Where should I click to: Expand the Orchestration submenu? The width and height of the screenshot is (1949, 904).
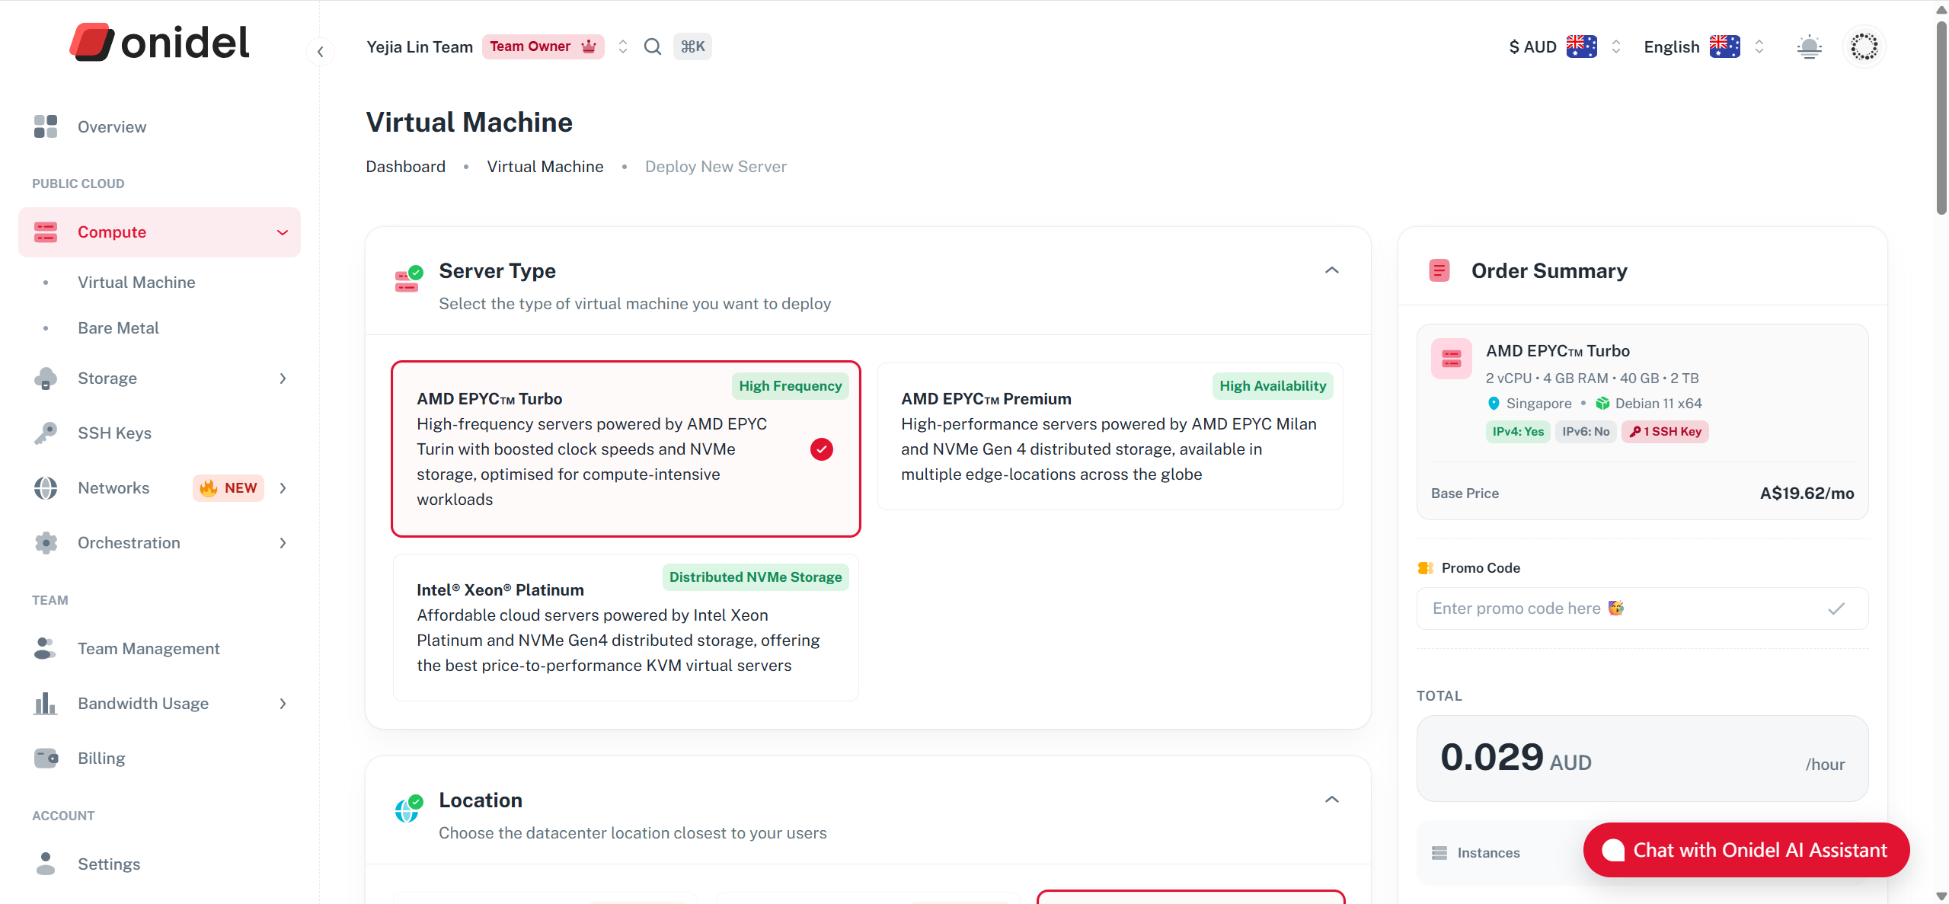click(283, 543)
